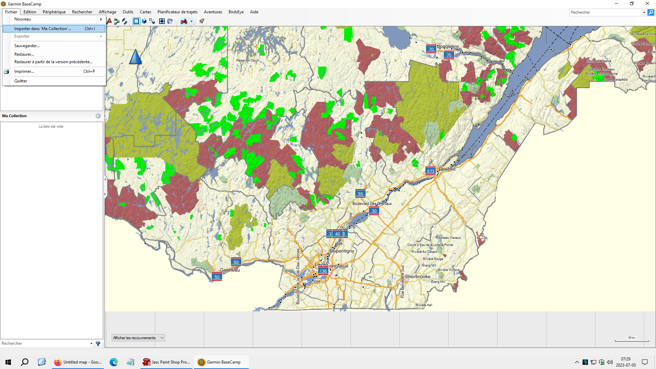Screen dimensions: 656x369
Task: Click Garmin BaseCamp taskbar button
Action: (221, 362)
